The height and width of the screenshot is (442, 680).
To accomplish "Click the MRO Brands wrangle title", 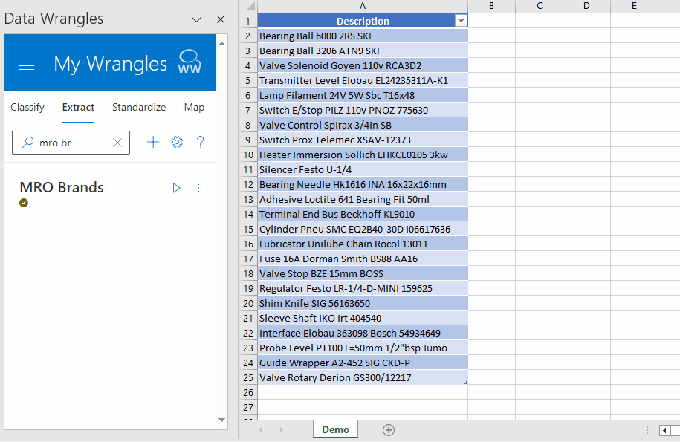I will pos(62,188).
